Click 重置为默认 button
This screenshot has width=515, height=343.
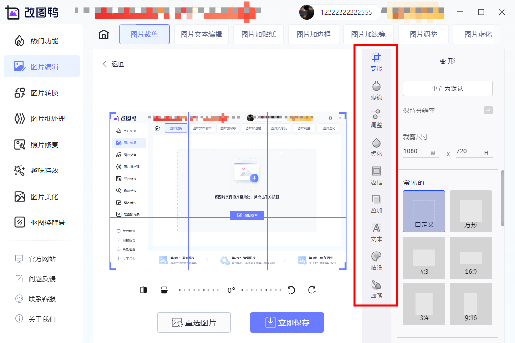[448, 88]
